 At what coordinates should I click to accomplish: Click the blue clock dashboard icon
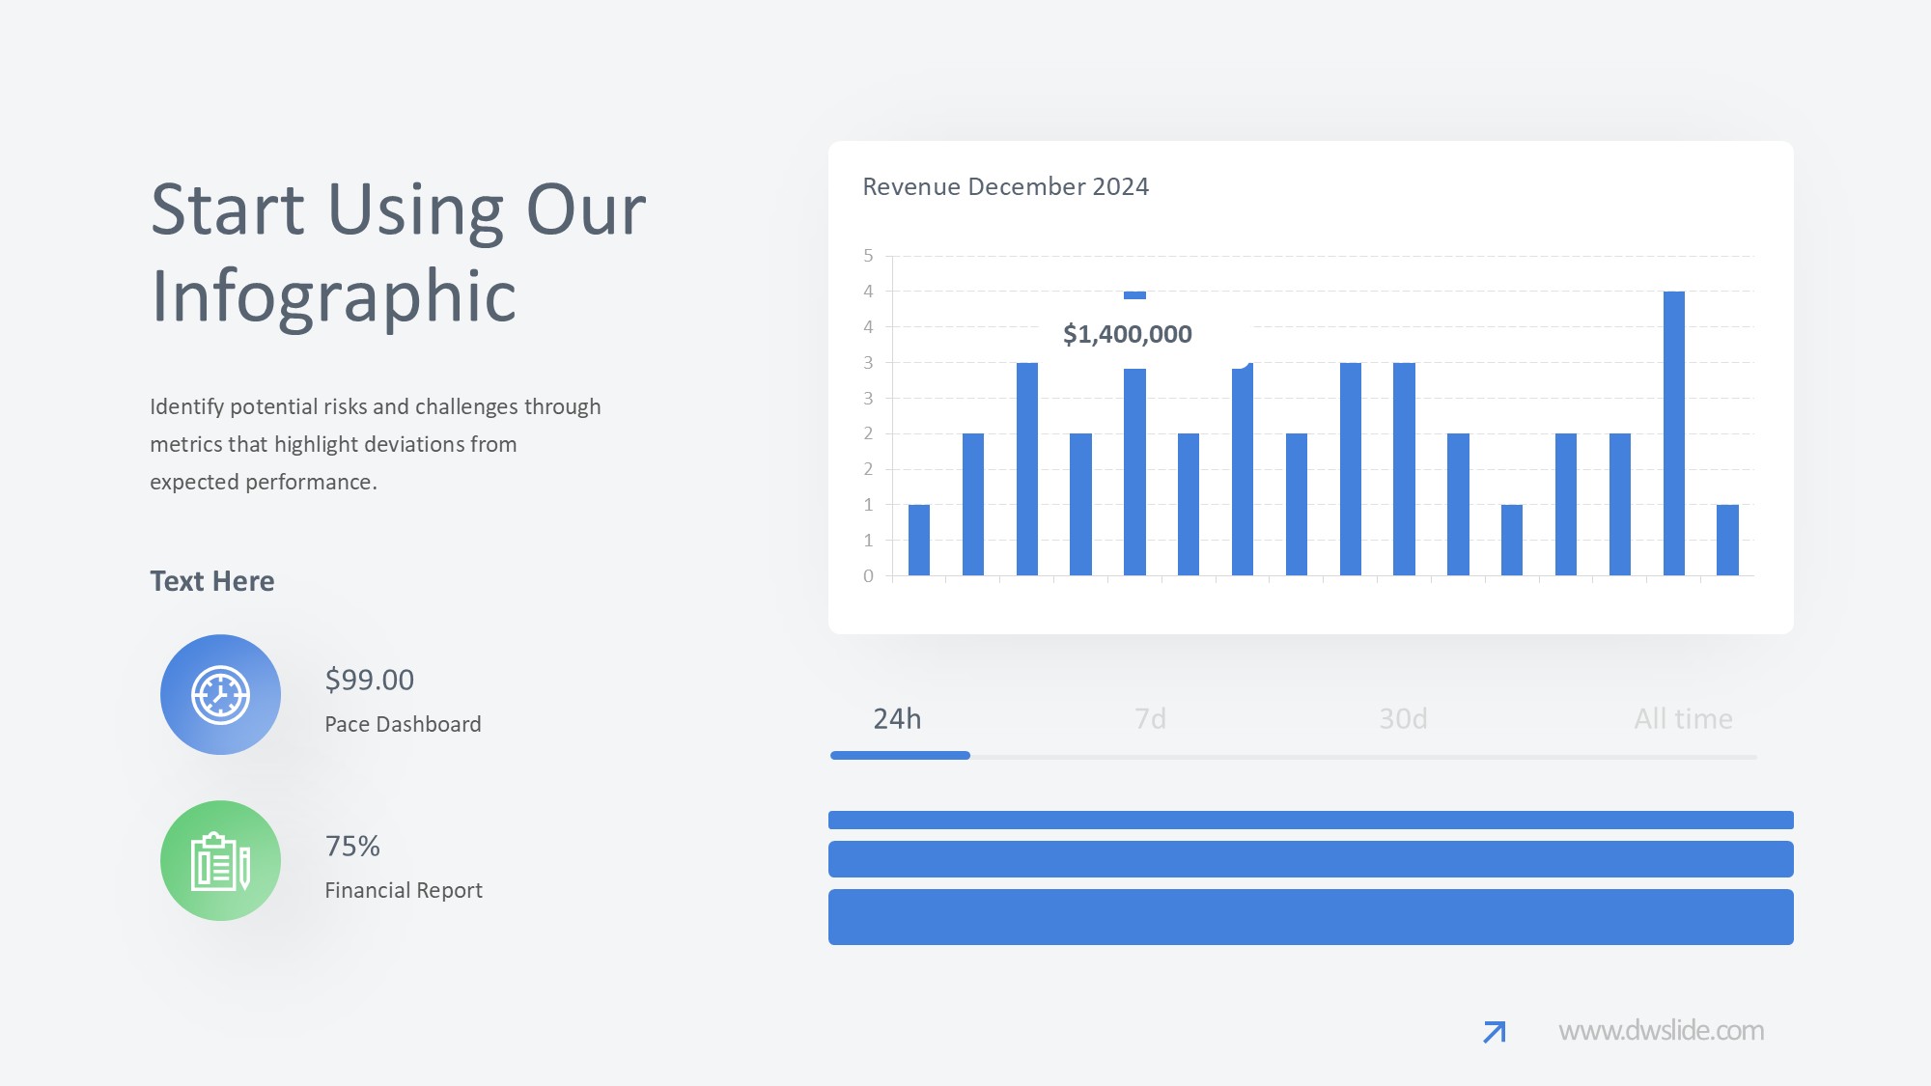point(220,694)
